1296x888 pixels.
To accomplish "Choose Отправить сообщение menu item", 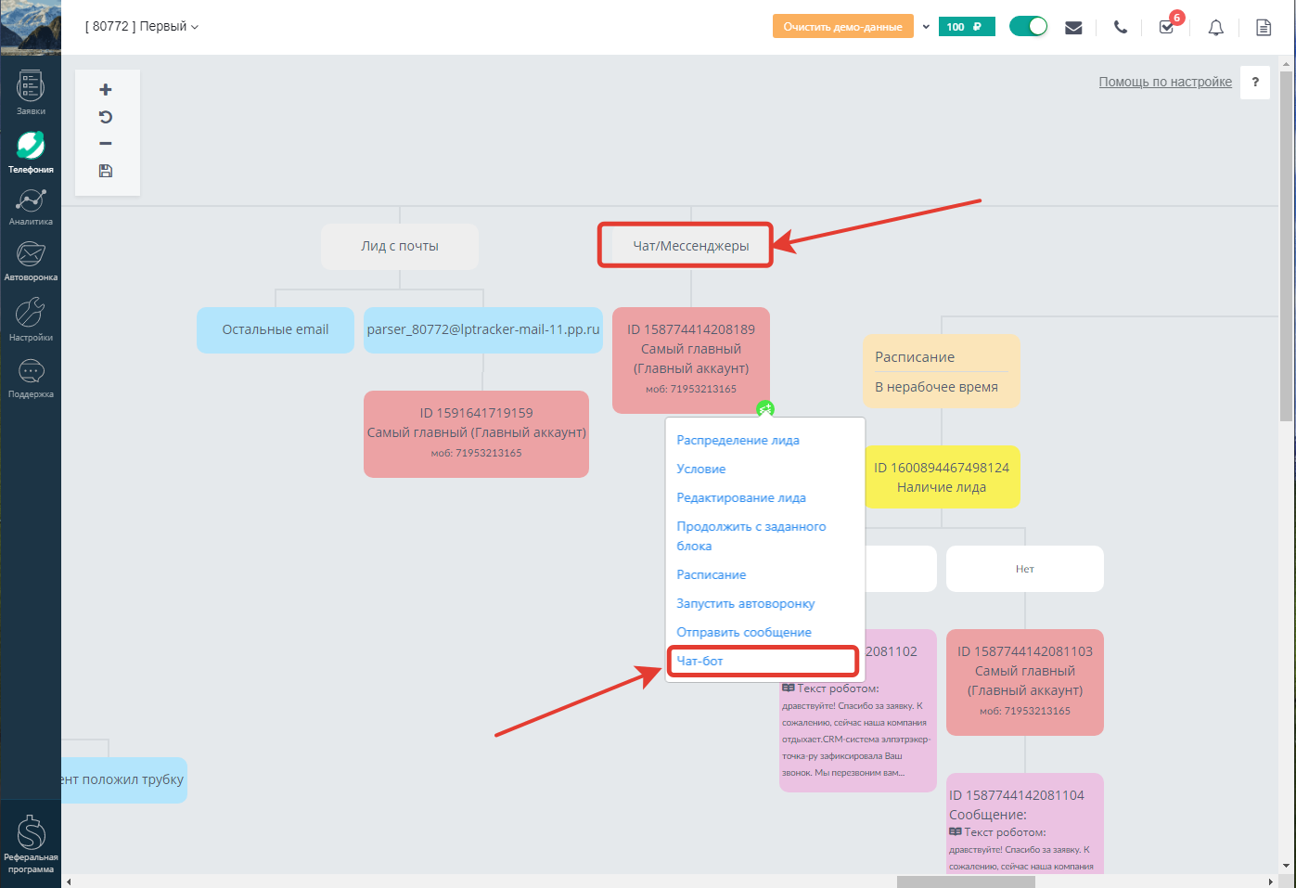I will [743, 632].
